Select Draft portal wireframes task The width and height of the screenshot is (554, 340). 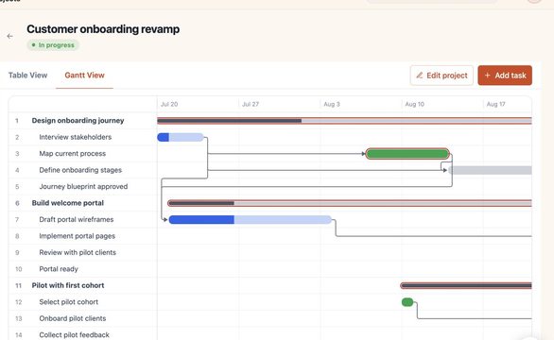click(77, 220)
